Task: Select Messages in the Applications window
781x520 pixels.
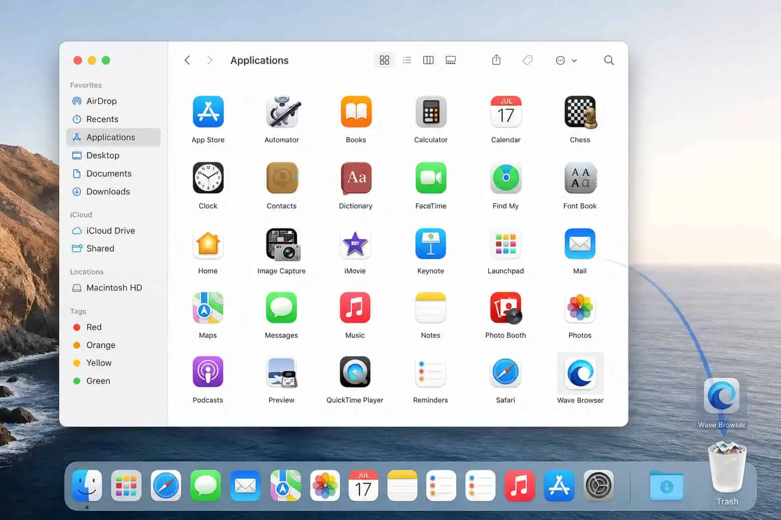Action: [281, 308]
